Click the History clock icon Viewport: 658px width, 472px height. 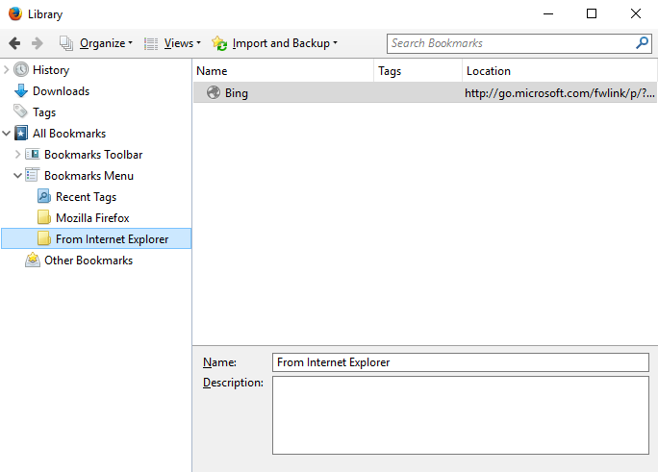(x=21, y=70)
